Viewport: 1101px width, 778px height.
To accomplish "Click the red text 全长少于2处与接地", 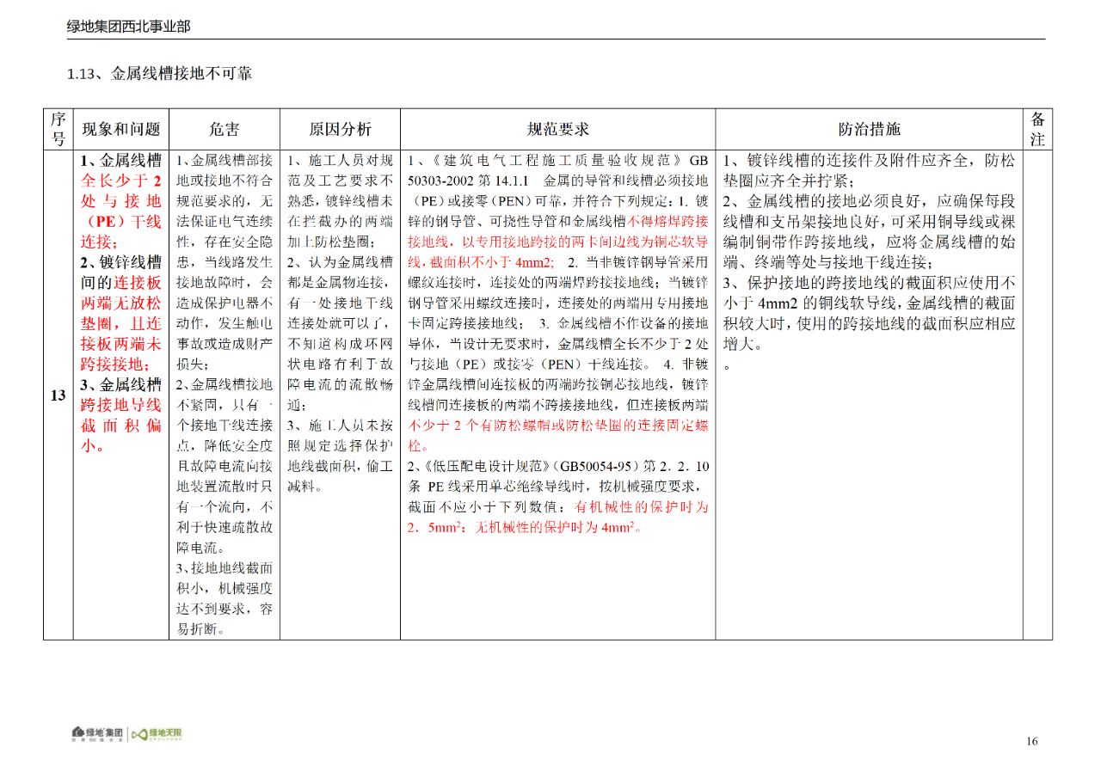I will coord(120,191).
